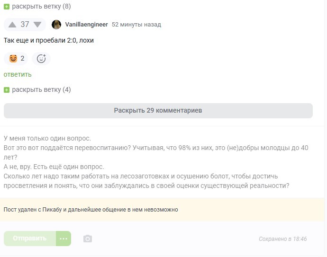Click green plus icon beside раскрыть ветку (4)
Image resolution: width=327 pixels, height=257 pixels.
click(7, 90)
